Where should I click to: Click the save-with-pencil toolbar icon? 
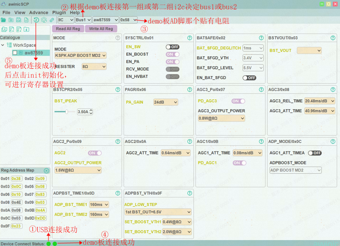point(19,20)
